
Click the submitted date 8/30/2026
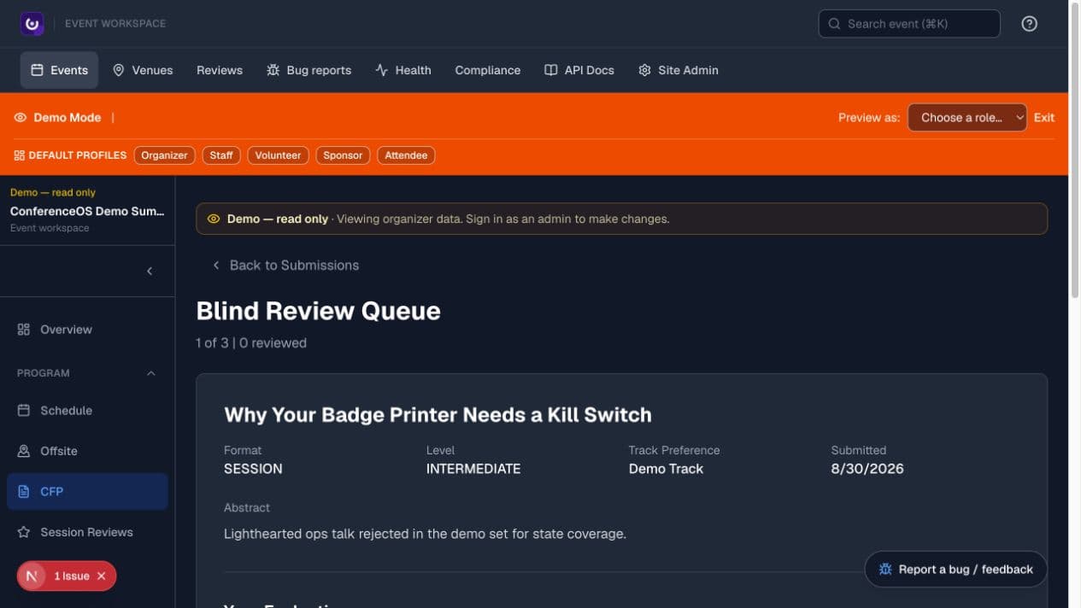coord(867,469)
